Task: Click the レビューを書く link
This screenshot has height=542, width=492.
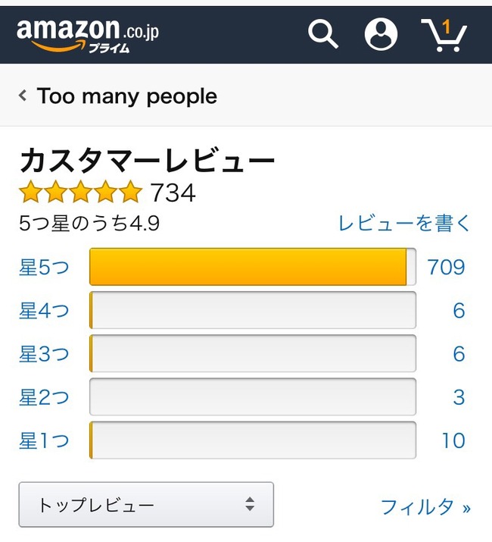Action: coord(404,223)
